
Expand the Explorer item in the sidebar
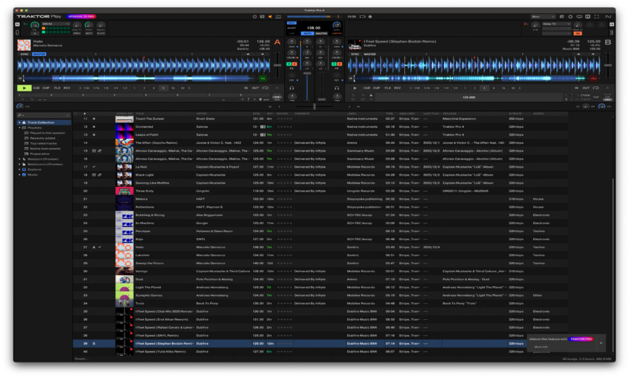20,169
